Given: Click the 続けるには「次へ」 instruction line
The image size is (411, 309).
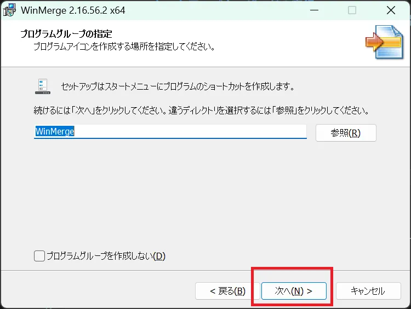Looking at the screenshot, I should point(201,110).
